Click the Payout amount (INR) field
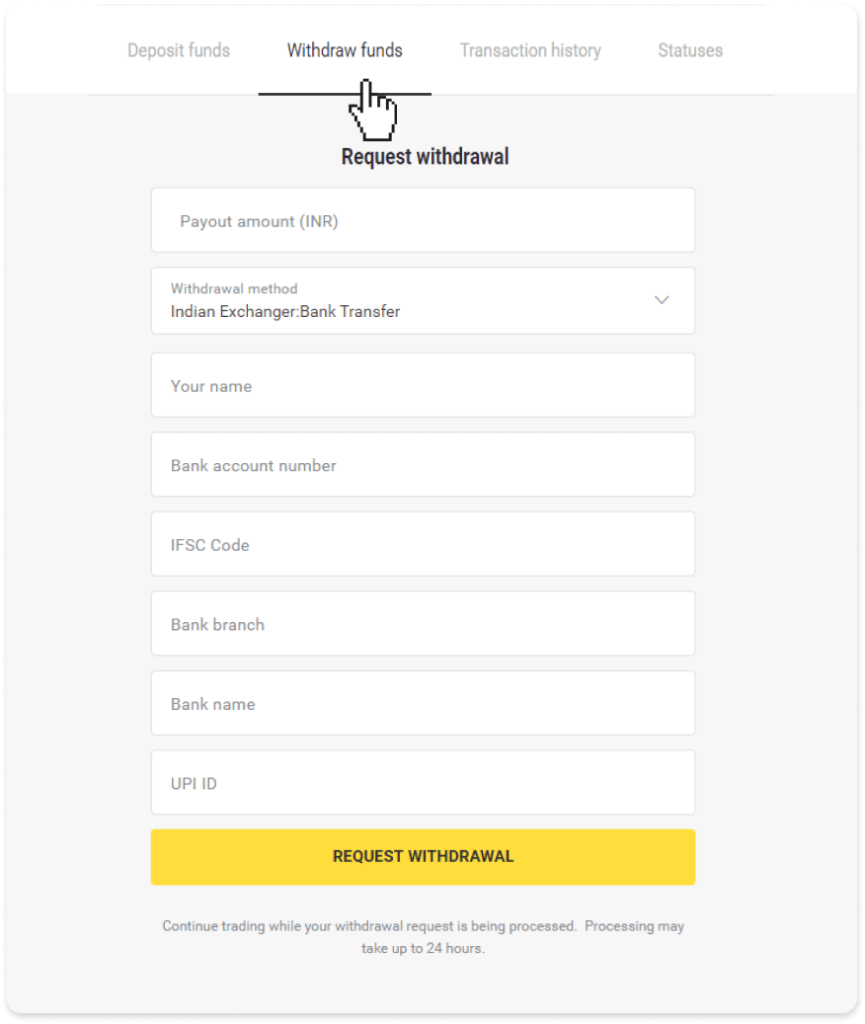This screenshot has height=1024, width=865. (x=423, y=220)
